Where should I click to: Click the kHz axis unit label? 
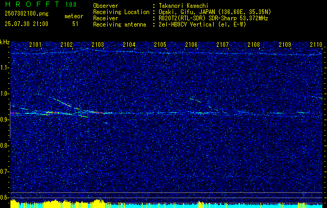[x=5, y=42]
